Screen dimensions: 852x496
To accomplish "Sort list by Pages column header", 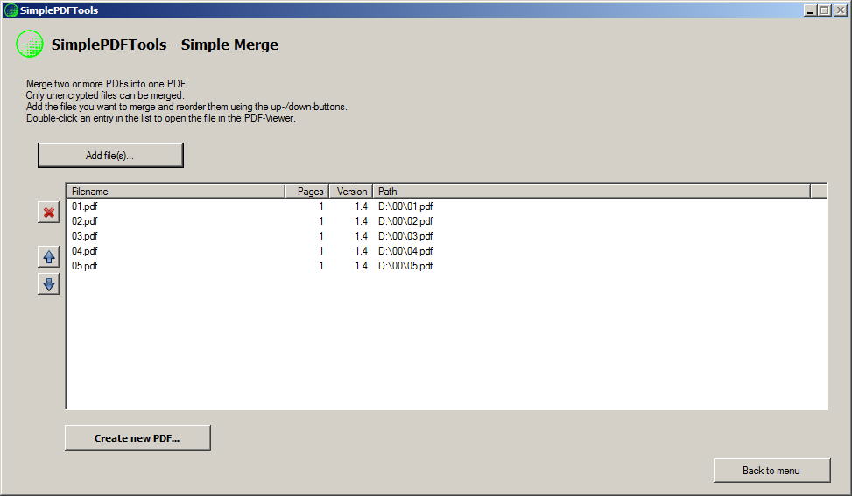I will pos(307,191).
